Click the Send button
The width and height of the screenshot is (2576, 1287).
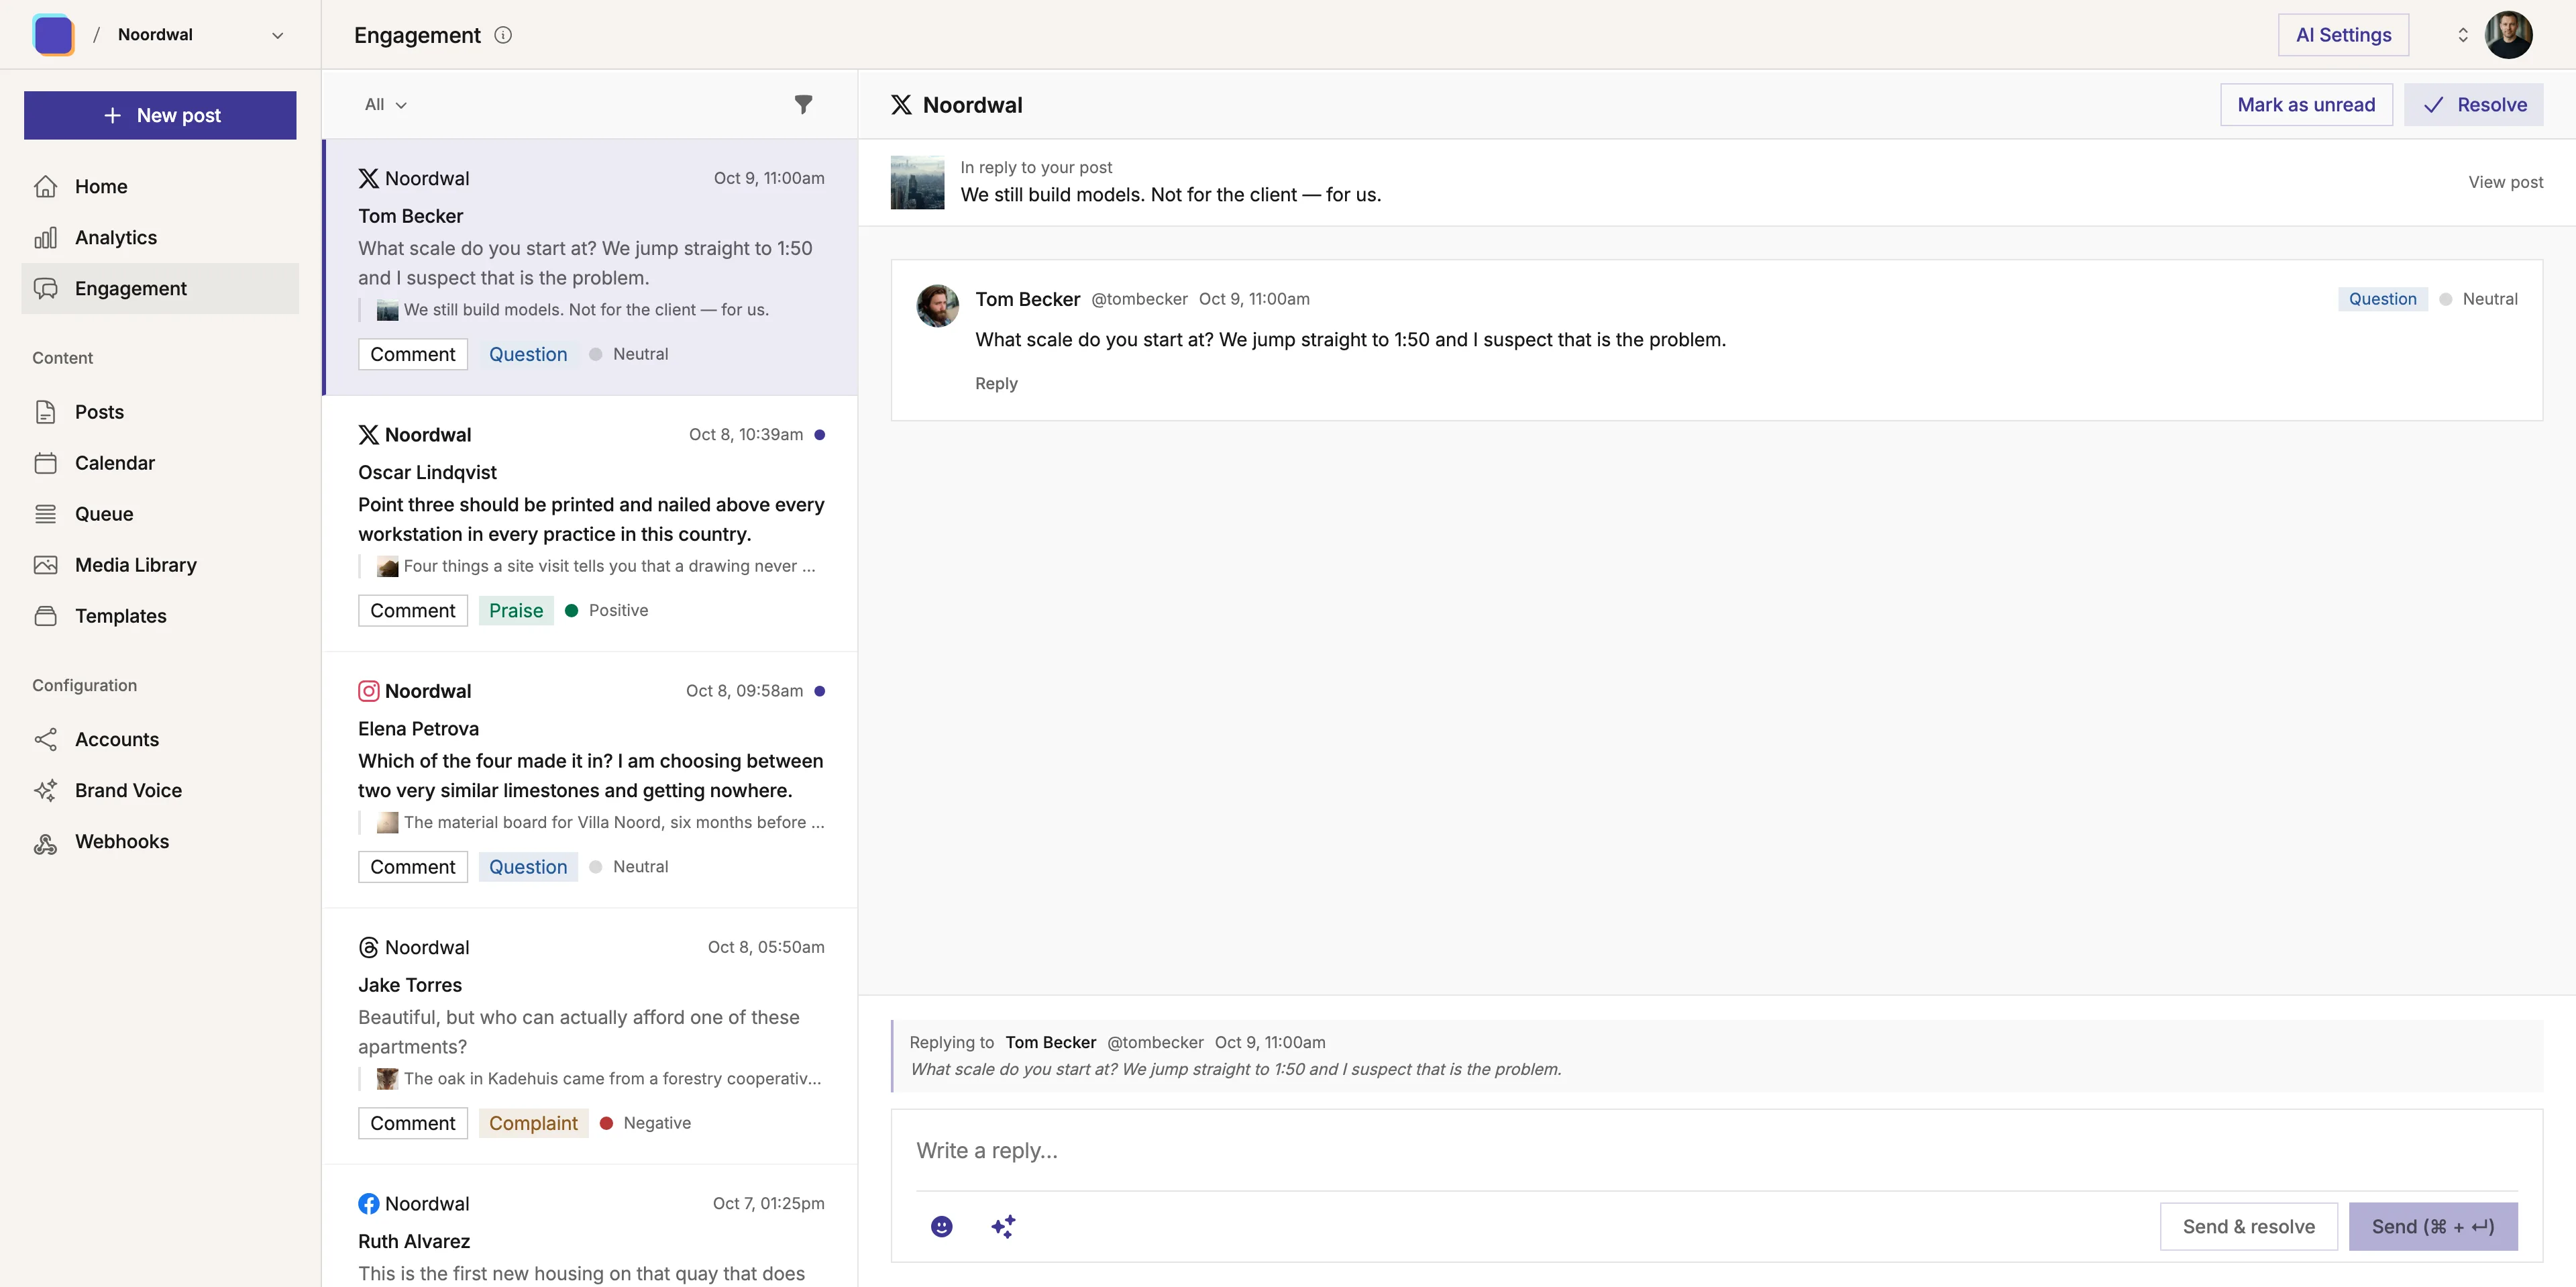click(2433, 1226)
